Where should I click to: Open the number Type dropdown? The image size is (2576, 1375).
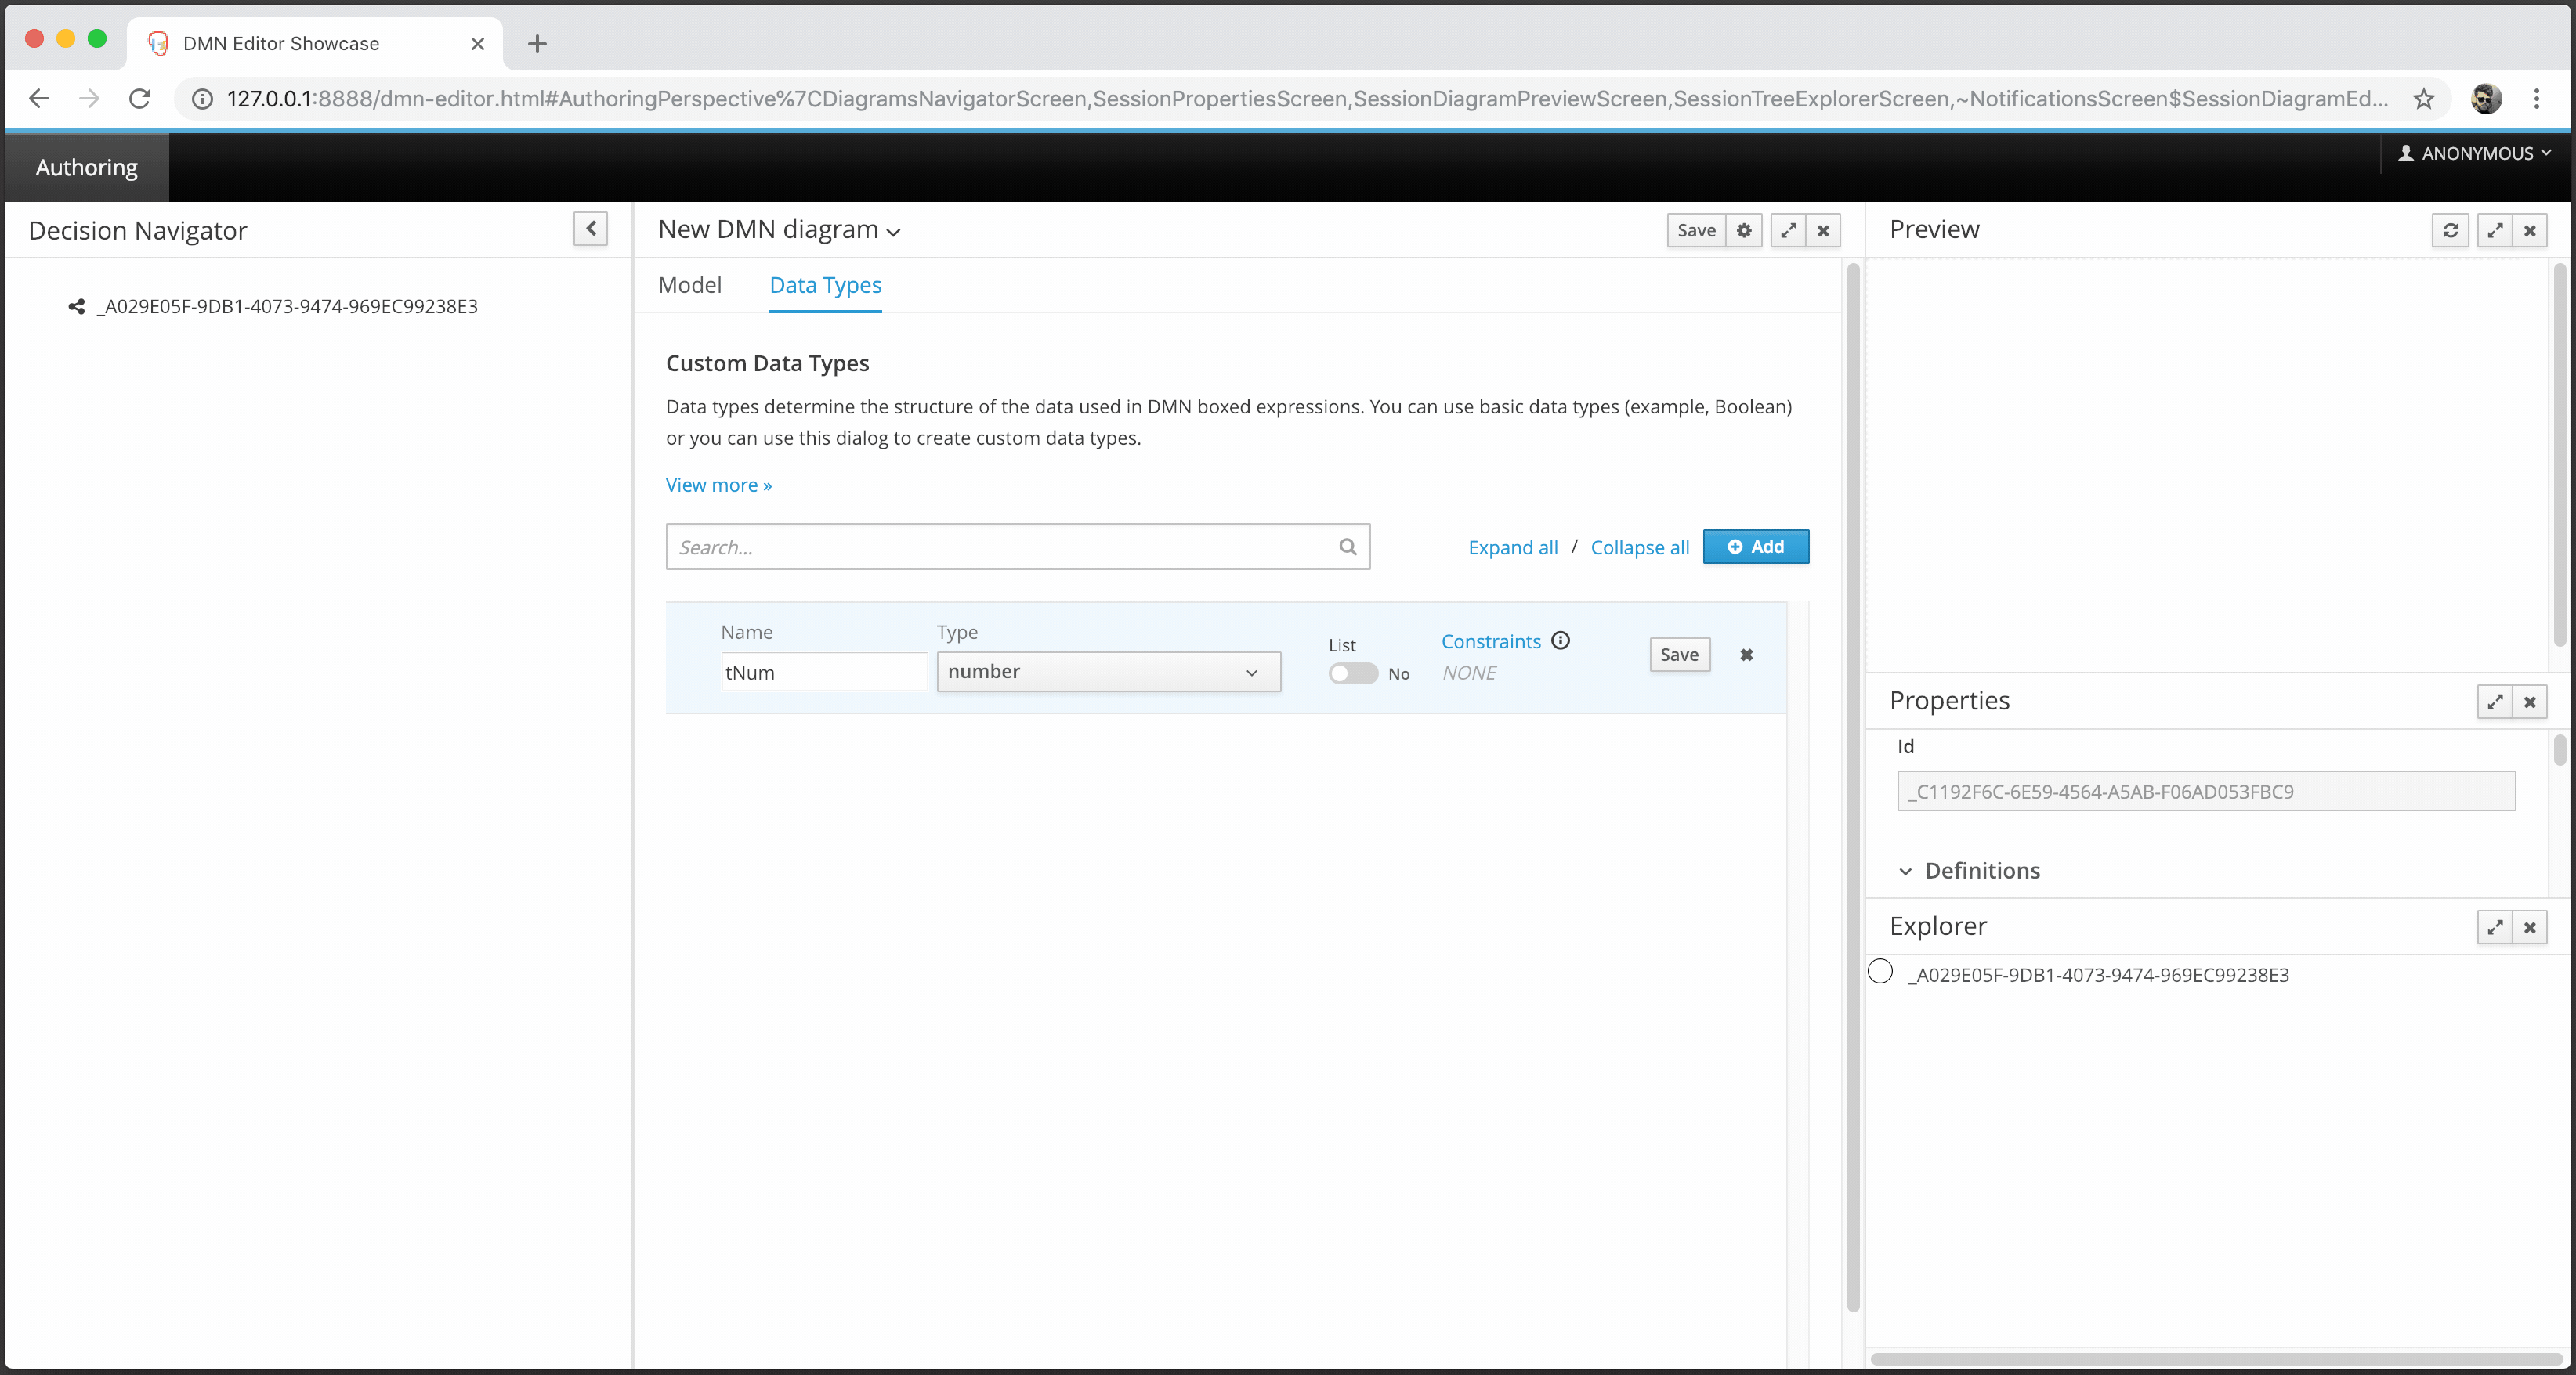tap(1108, 672)
